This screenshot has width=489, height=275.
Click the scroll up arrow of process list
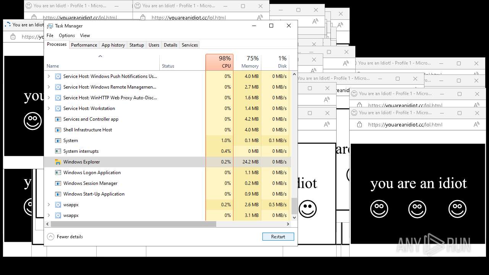pyautogui.click(x=294, y=74)
